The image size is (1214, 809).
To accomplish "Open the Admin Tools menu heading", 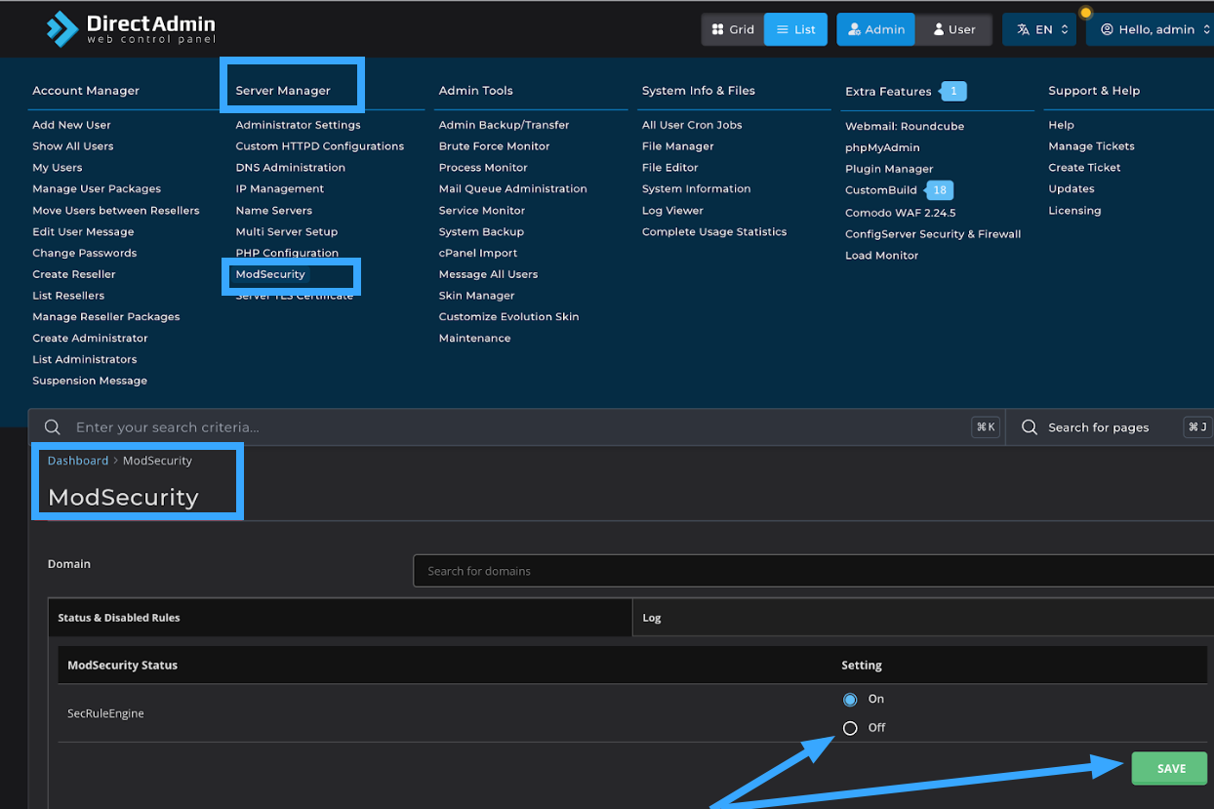I will [476, 91].
